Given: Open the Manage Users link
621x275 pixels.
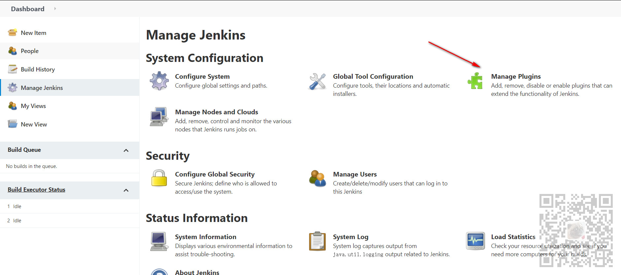Looking at the screenshot, I should pos(355,174).
